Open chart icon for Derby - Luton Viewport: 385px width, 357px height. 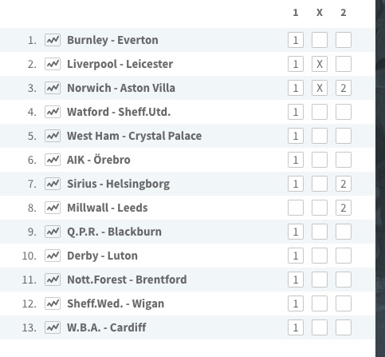point(53,256)
